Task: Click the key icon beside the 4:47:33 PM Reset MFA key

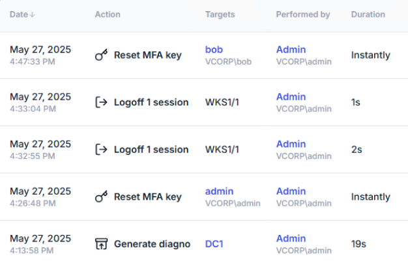Action: (x=101, y=55)
